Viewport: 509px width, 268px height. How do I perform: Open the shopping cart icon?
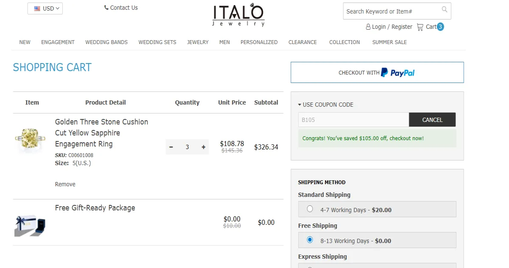point(420,27)
